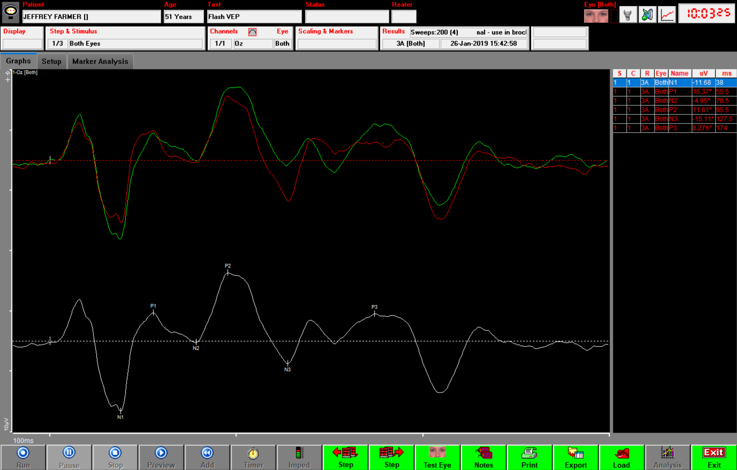The height and width of the screenshot is (470, 737).
Task: Open the Marker Analysis tab
Action: pyautogui.click(x=100, y=61)
